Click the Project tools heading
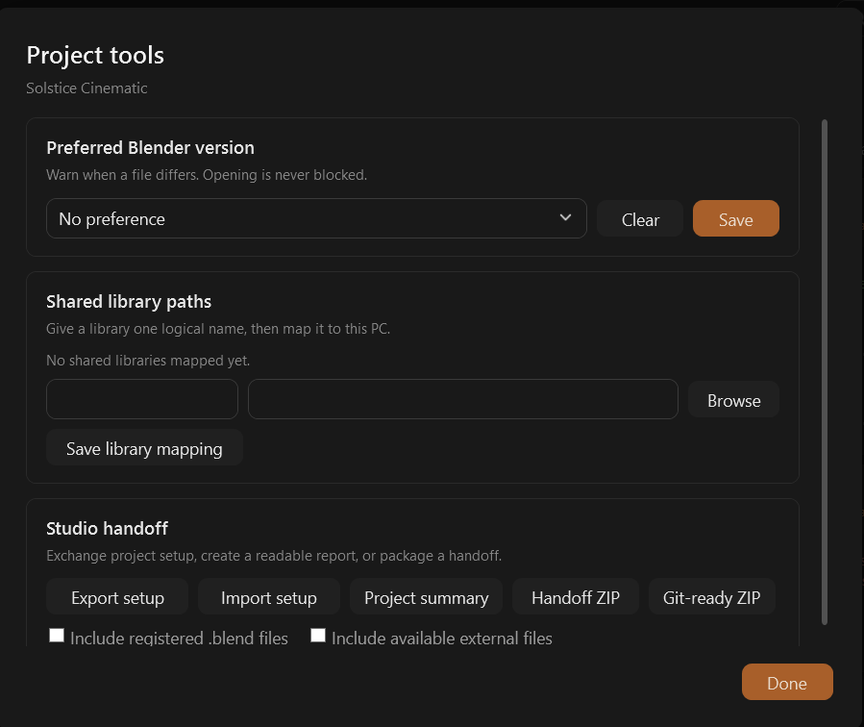 click(95, 56)
